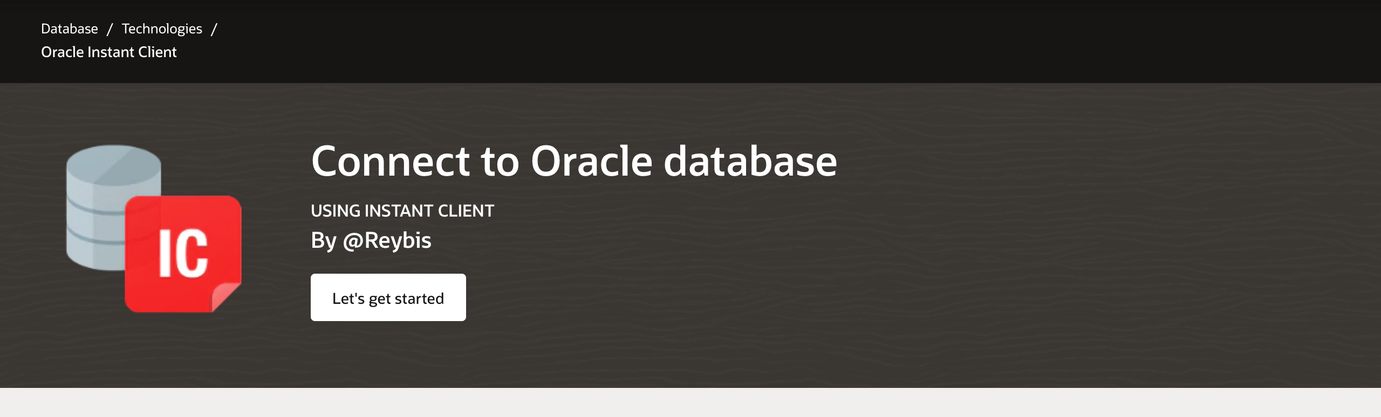The height and width of the screenshot is (417, 1381).
Task: Click the slash between Database and Technologies
Action: click(110, 29)
